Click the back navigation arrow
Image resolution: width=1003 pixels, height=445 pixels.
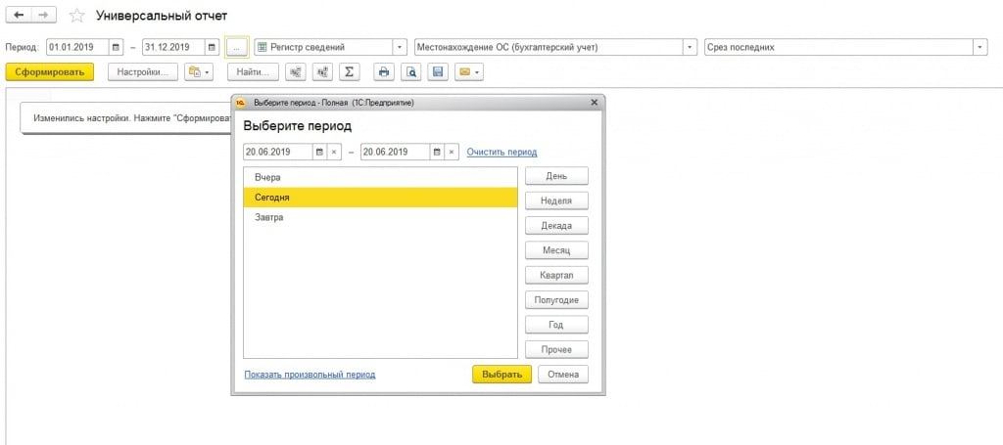click(19, 16)
